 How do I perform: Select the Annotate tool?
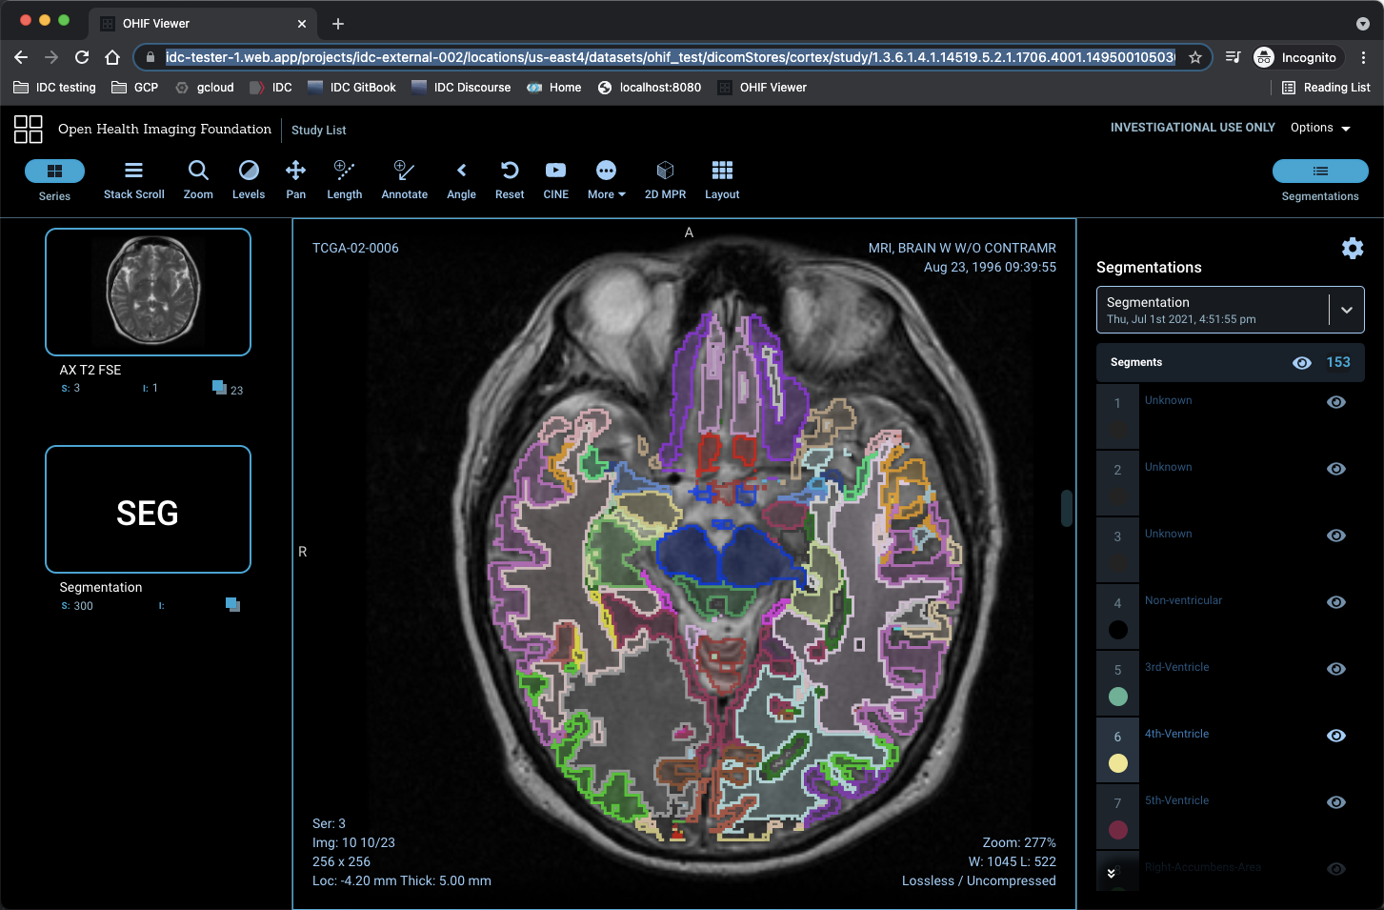[404, 179]
